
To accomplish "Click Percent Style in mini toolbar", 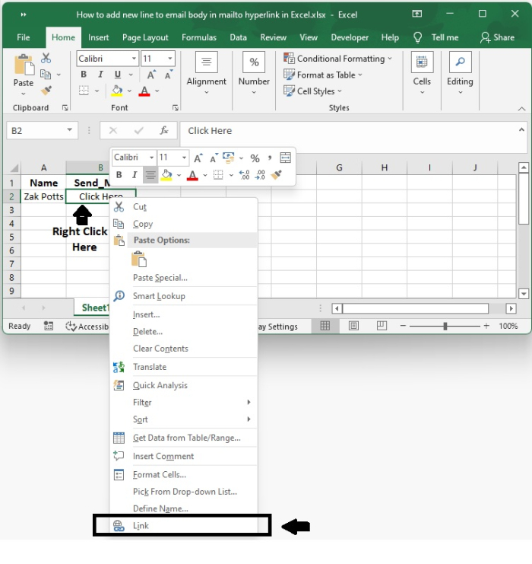I will [x=255, y=158].
